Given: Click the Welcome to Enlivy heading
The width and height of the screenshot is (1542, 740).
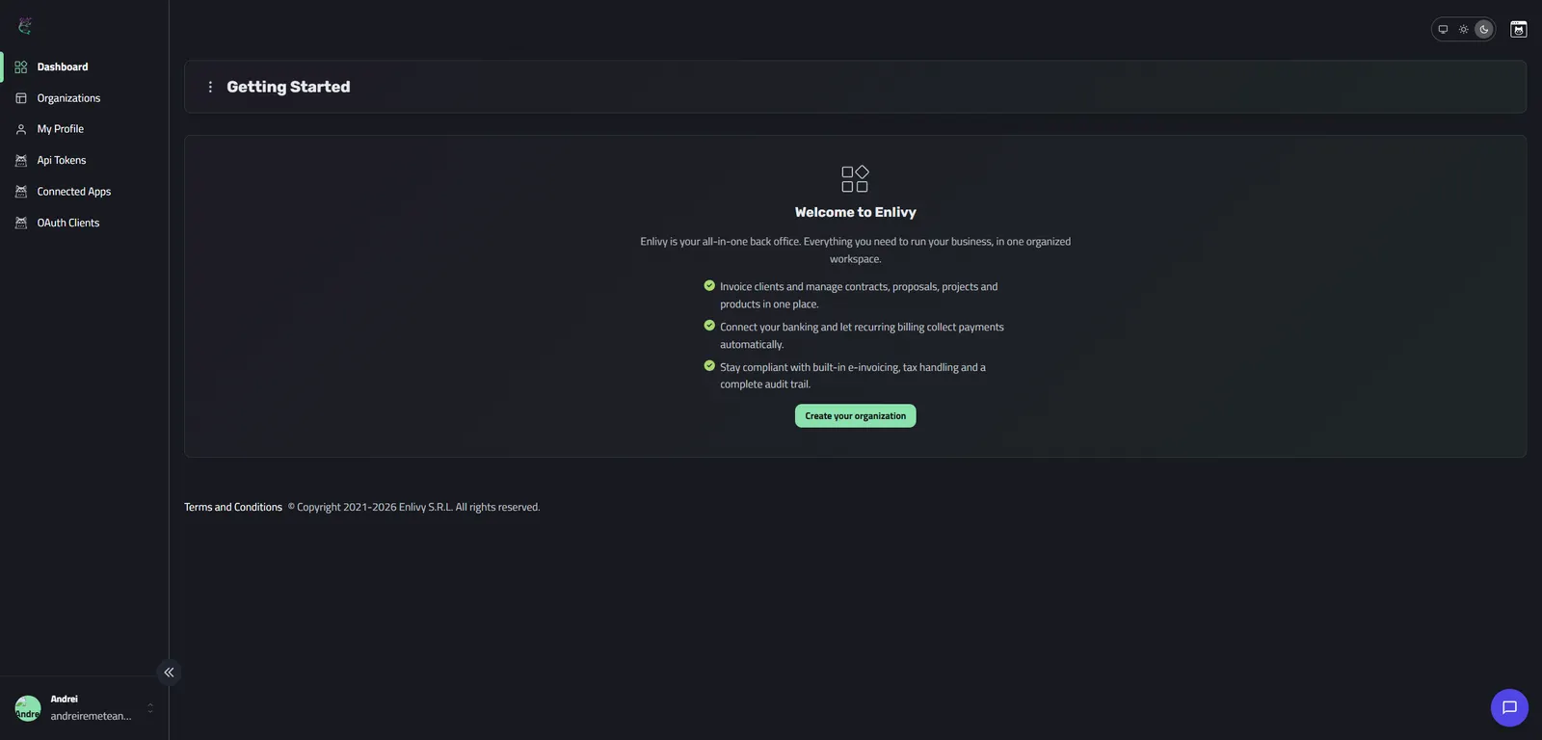Looking at the screenshot, I should click(855, 212).
